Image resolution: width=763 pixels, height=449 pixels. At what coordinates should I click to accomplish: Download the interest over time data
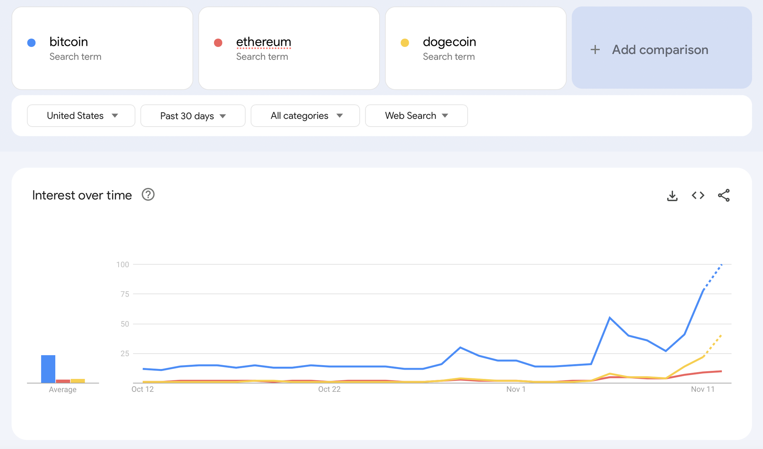672,196
